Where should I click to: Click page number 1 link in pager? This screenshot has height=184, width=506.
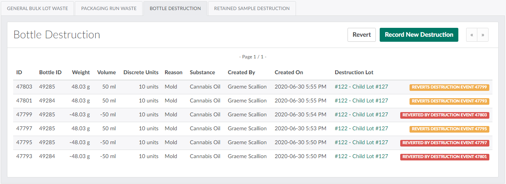[x=255, y=57]
